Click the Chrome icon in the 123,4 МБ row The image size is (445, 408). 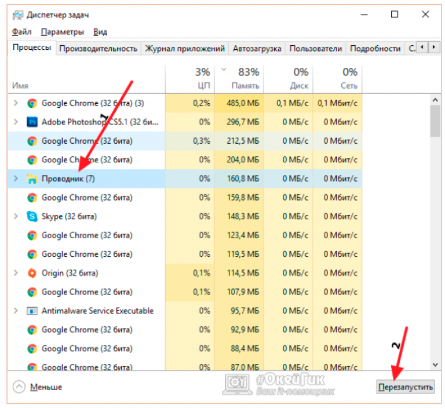pos(32,235)
